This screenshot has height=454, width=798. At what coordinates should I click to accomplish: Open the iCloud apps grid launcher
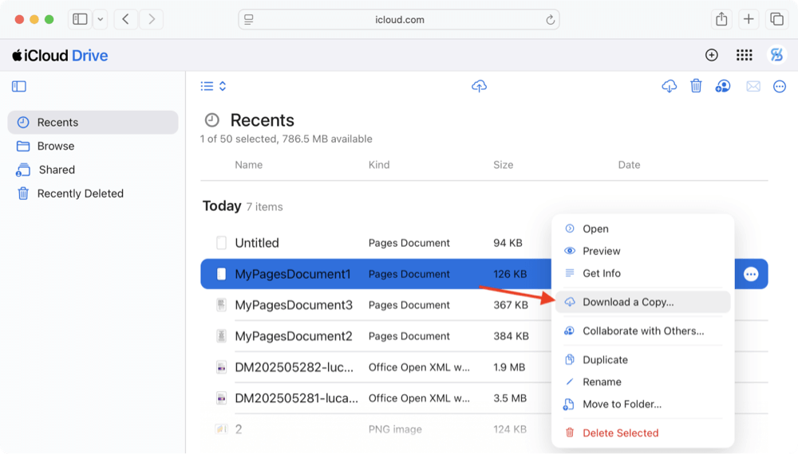tap(744, 55)
